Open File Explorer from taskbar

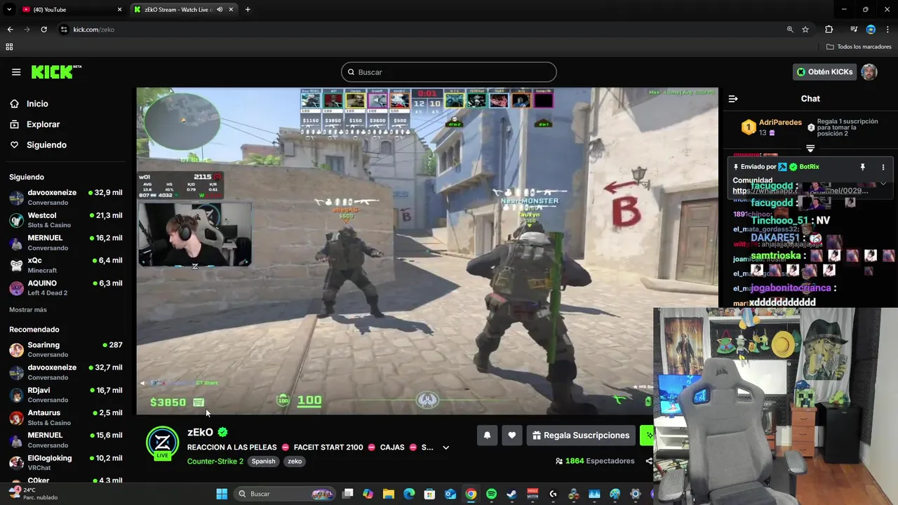pyautogui.click(x=389, y=494)
